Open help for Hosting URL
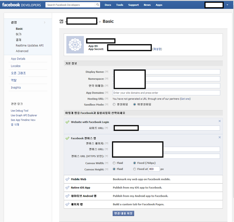The height and width of the screenshot is (222, 234). tap(107, 99)
